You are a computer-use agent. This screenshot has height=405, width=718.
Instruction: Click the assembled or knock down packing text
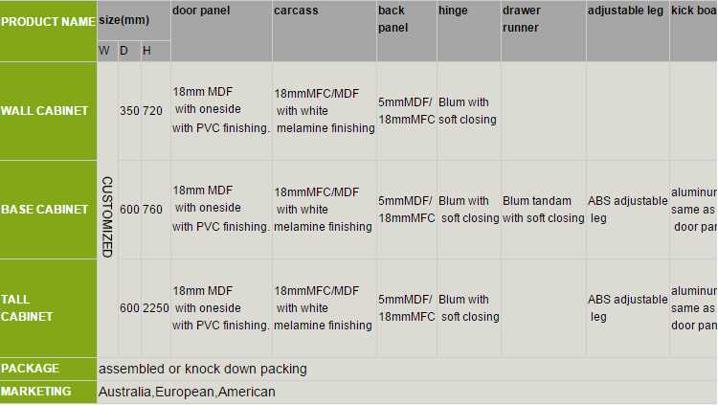pyautogui.click(x=202, y=369)
